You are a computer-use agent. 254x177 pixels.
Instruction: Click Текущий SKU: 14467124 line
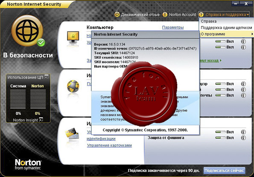coord(114,53)
